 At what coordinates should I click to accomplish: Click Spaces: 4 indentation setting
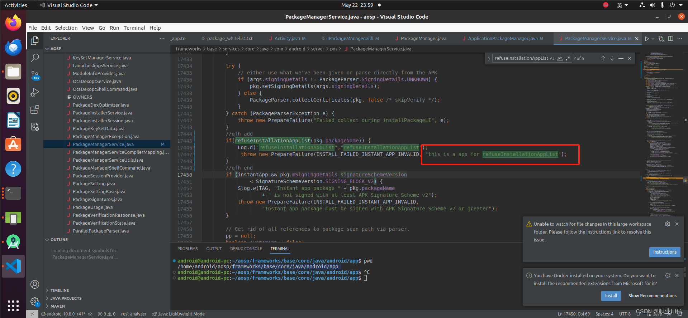[604, 314]
